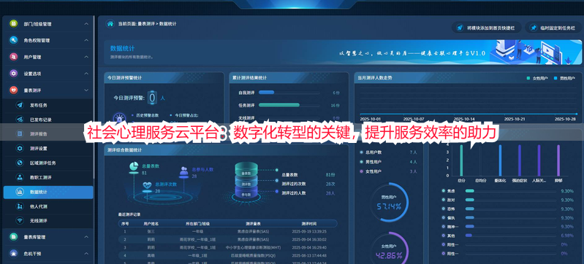Click the 区域测评任务 globe icon
584x264 pixels.
coord(20,163)
